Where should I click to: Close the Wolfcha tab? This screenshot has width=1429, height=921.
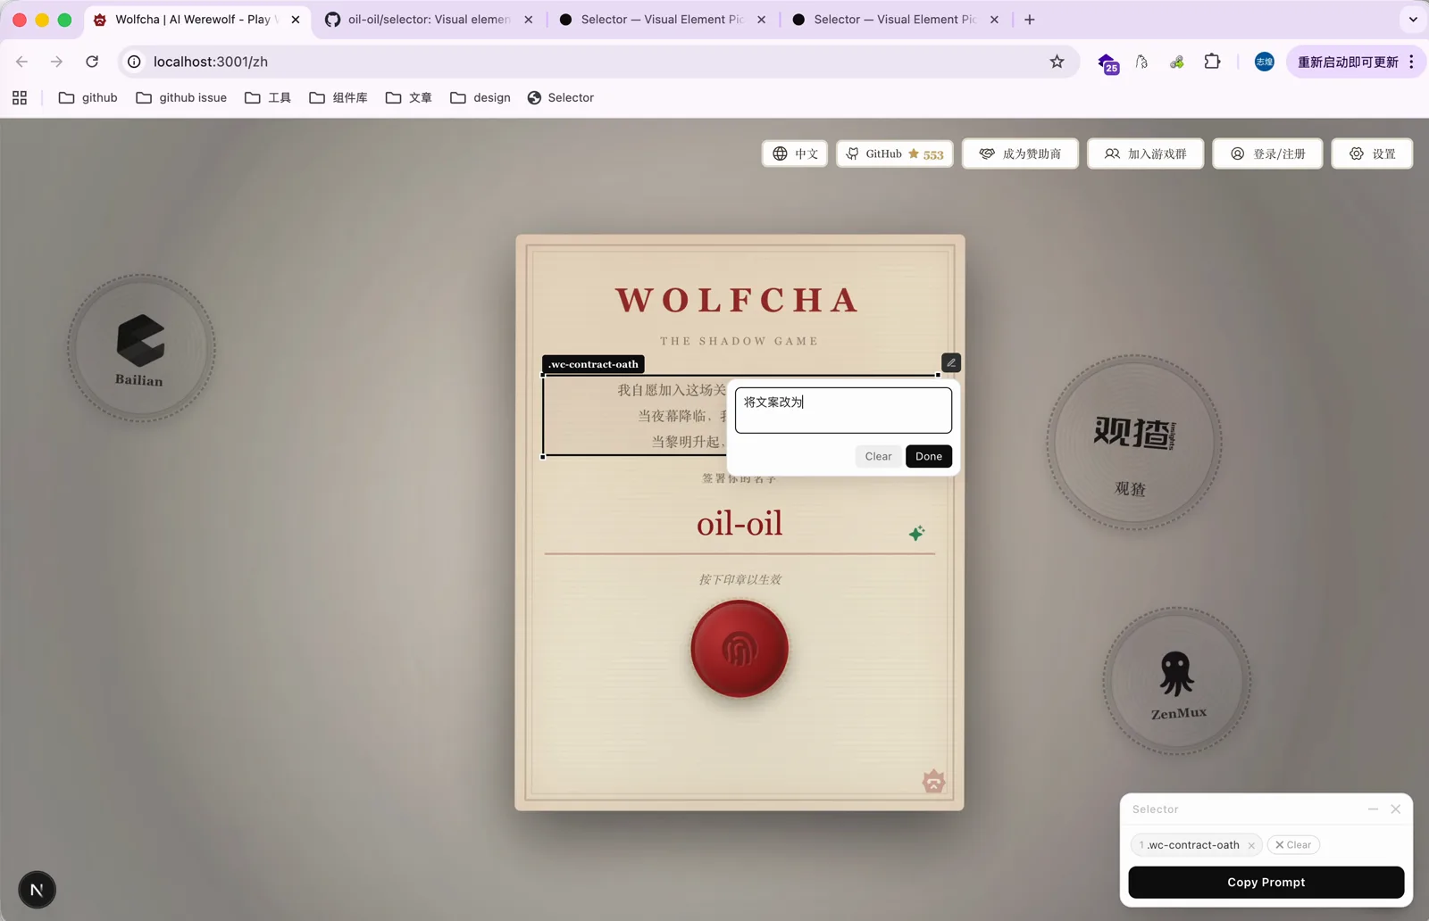pos(296,20)
